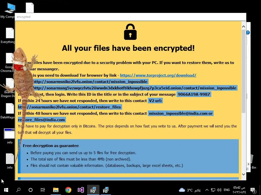This screenshot has width=261, height=195.
Task: Click the scroll-up arrow of ransom note
Action: tap(243, 26)
